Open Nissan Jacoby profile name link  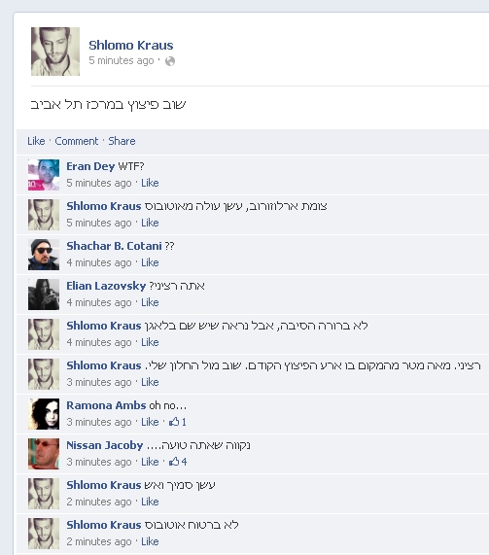(105, 445)
